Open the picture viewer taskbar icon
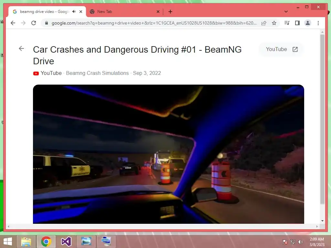The height and width of the screenshot is (248, 331). [x=86, y=242]
